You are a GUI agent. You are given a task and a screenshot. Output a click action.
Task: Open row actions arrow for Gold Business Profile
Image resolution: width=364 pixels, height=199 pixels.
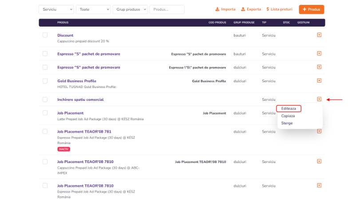pyautogui.click(x=319, y=81)
